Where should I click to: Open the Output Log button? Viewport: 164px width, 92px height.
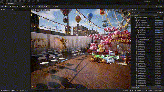click(15, 91)
